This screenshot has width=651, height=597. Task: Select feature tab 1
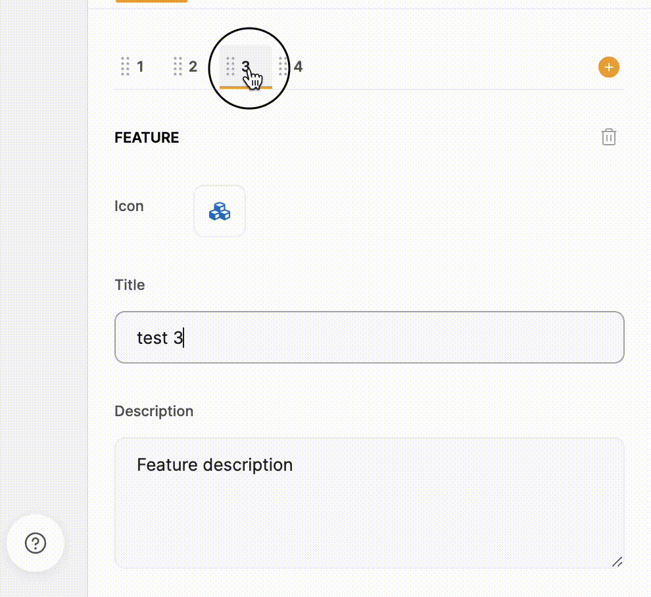[x=140, y=66]
